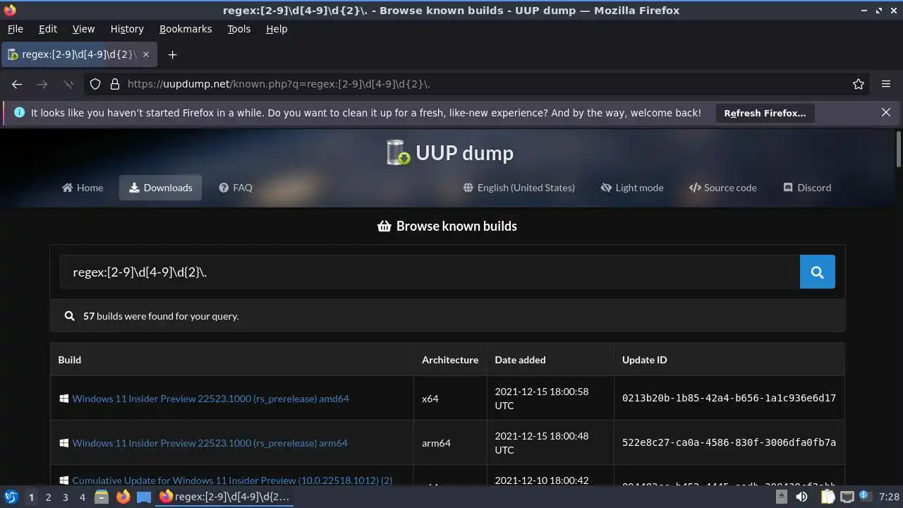Focus the builds search query field
The width and height of the screenshot is (903, 508).
[x=430, y=272]
